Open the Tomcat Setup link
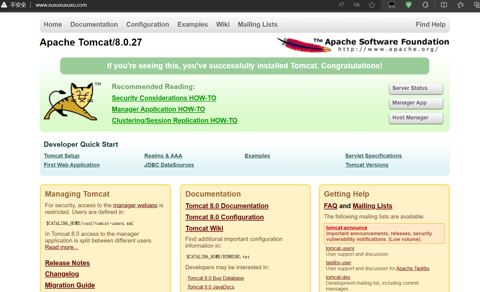Screen dimensions: 480x292 62,156
